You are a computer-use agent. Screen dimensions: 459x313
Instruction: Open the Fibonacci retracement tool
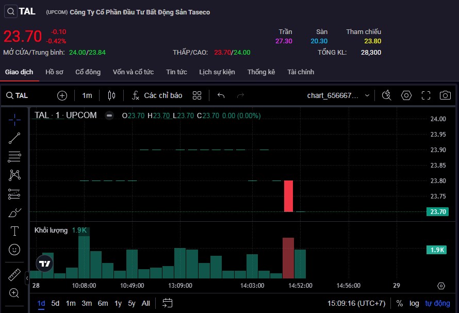pos(14,156)
